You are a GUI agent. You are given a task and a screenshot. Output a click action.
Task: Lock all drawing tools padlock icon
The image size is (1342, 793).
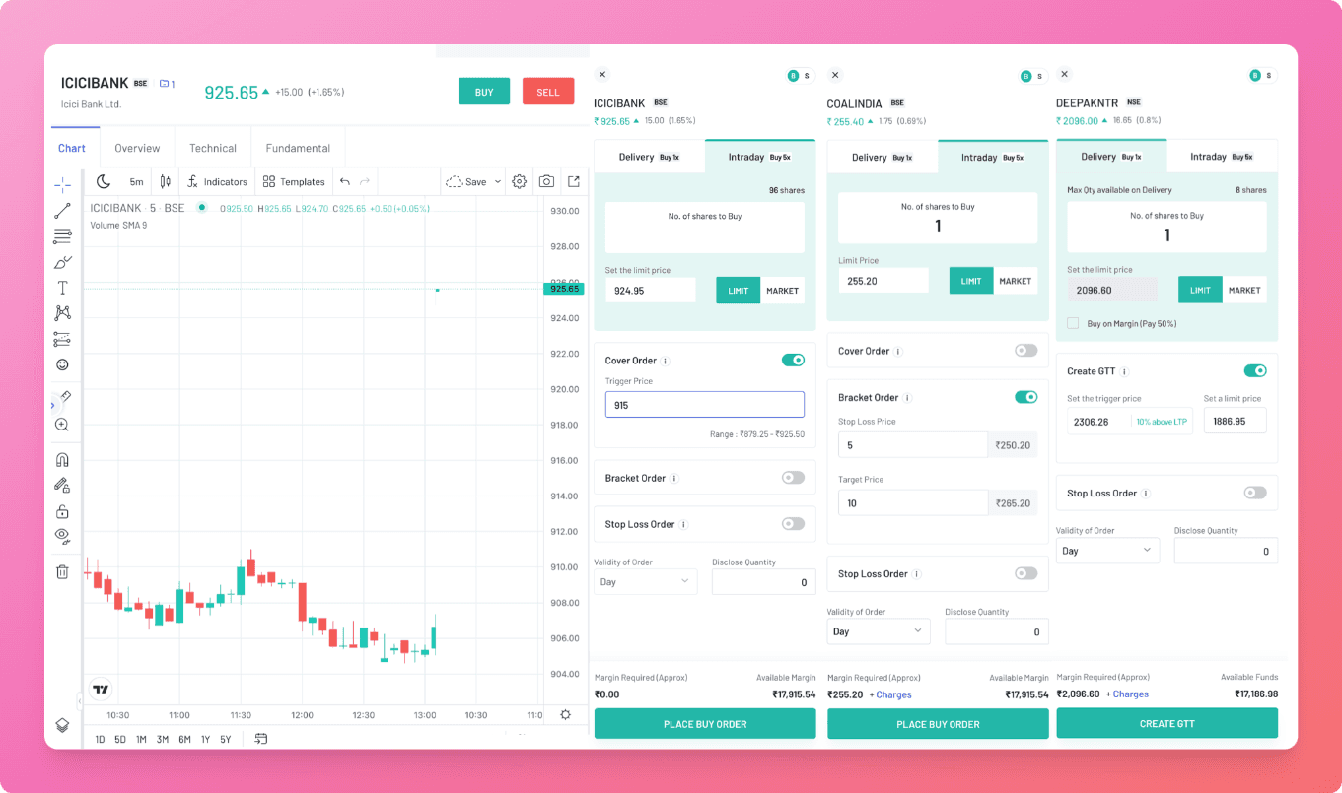point(62,511)
